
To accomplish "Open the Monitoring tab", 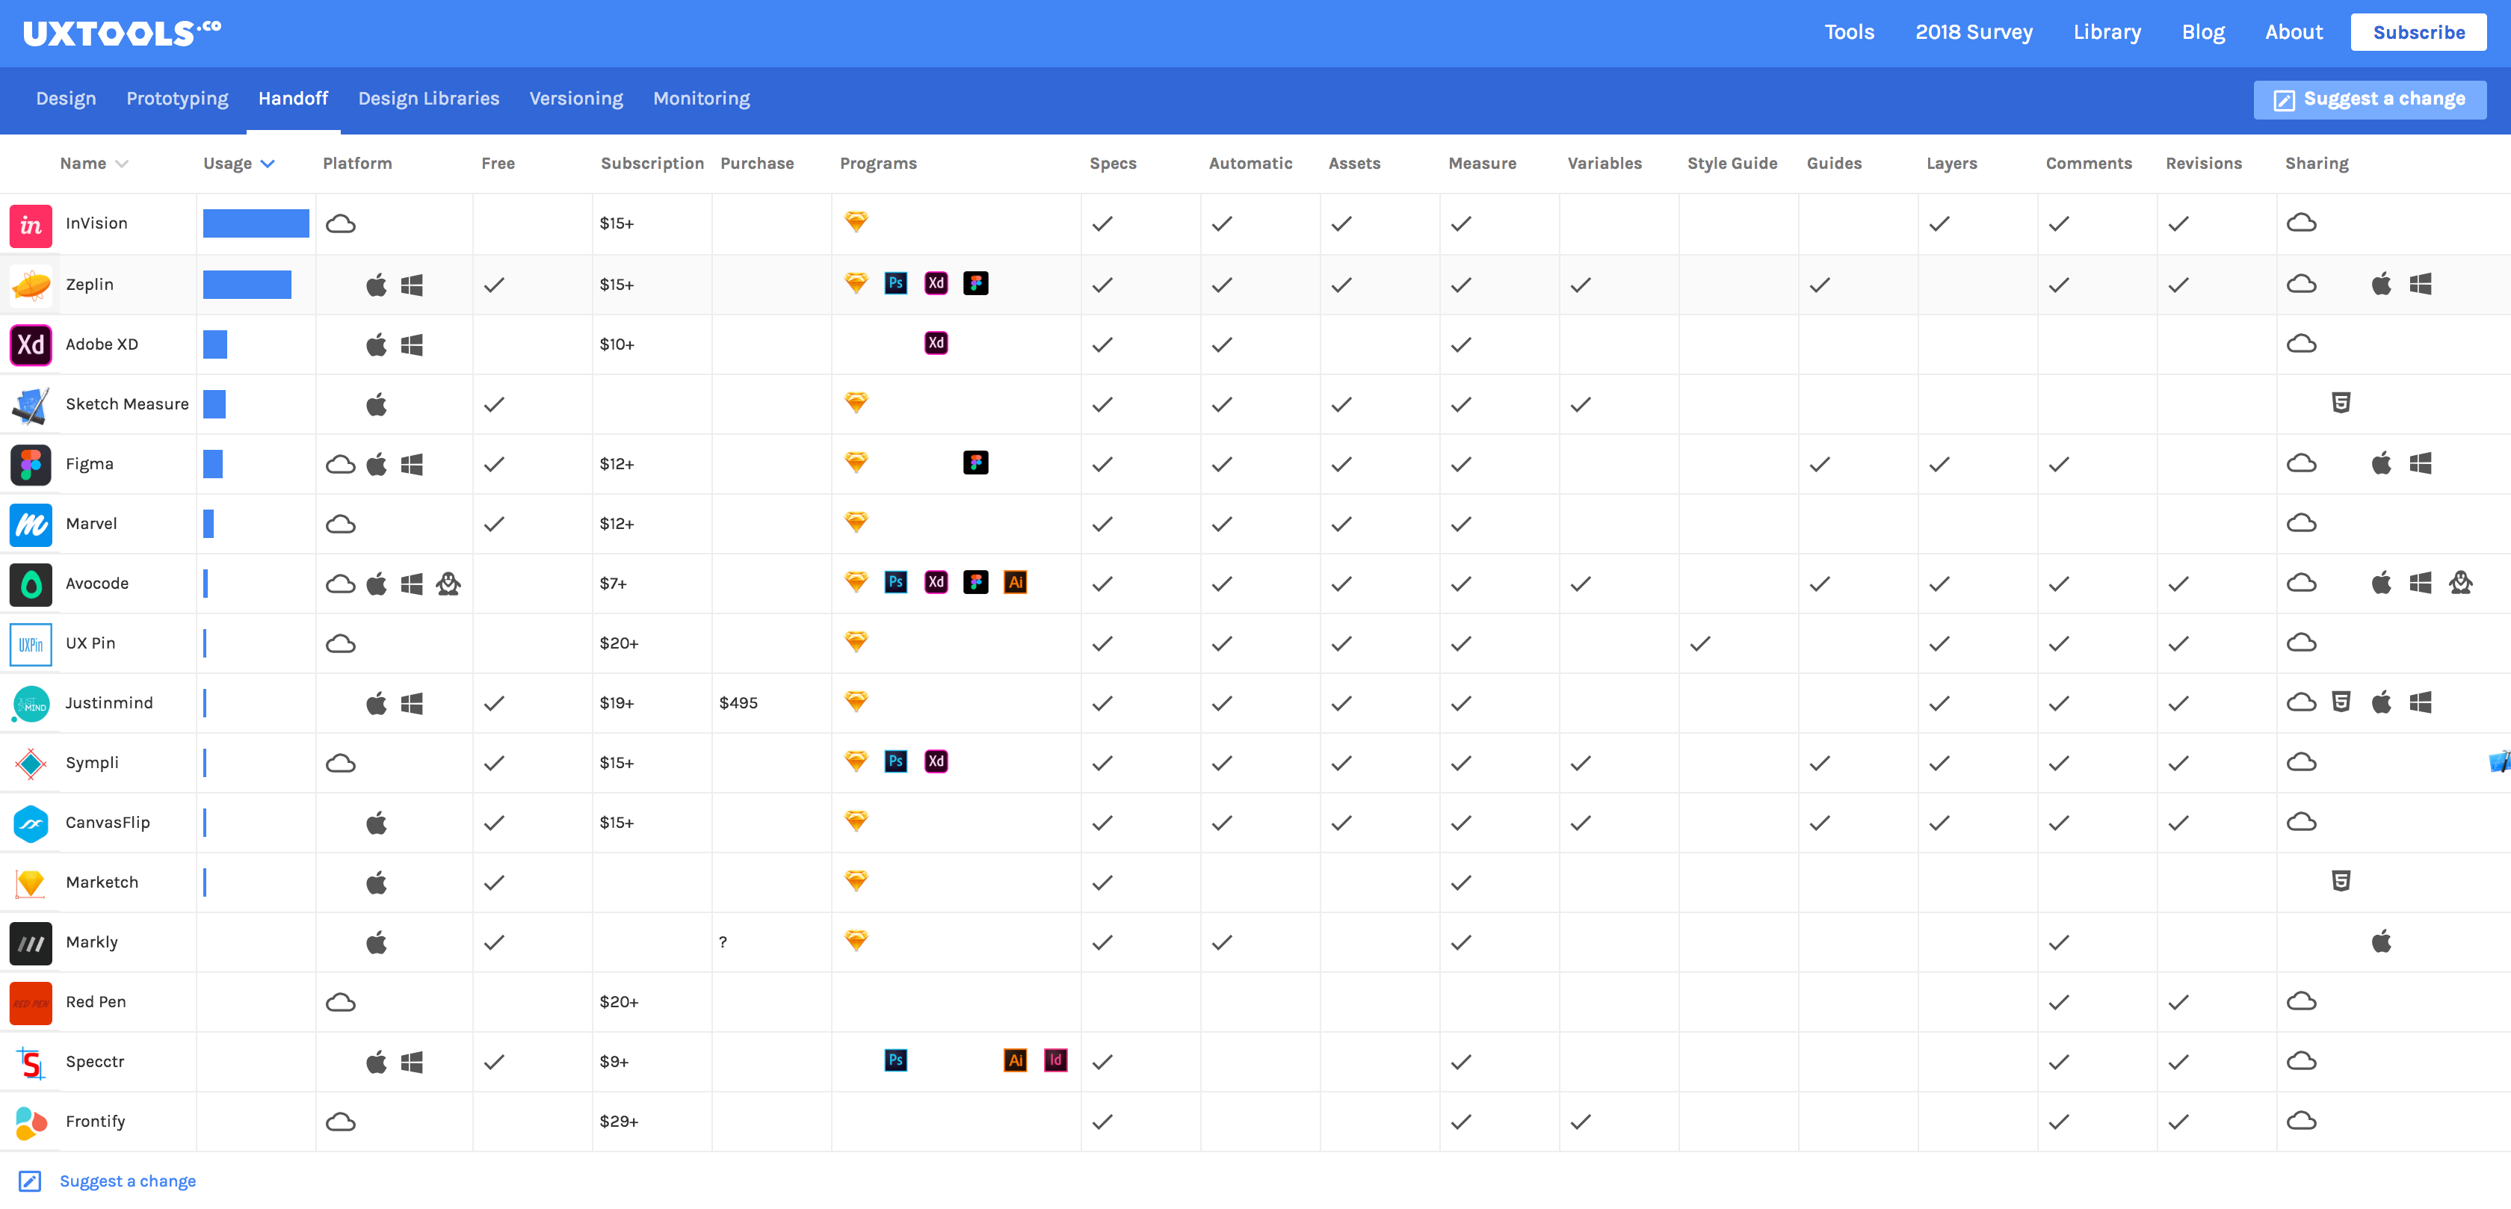I will (x=702, y=99).
